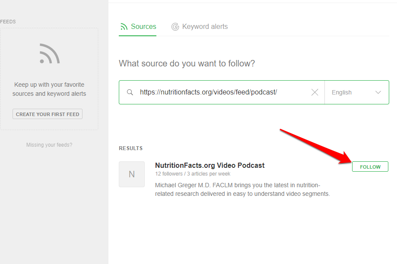
Task: Click the magnifier icon in the search box
Action: point(130,92)
